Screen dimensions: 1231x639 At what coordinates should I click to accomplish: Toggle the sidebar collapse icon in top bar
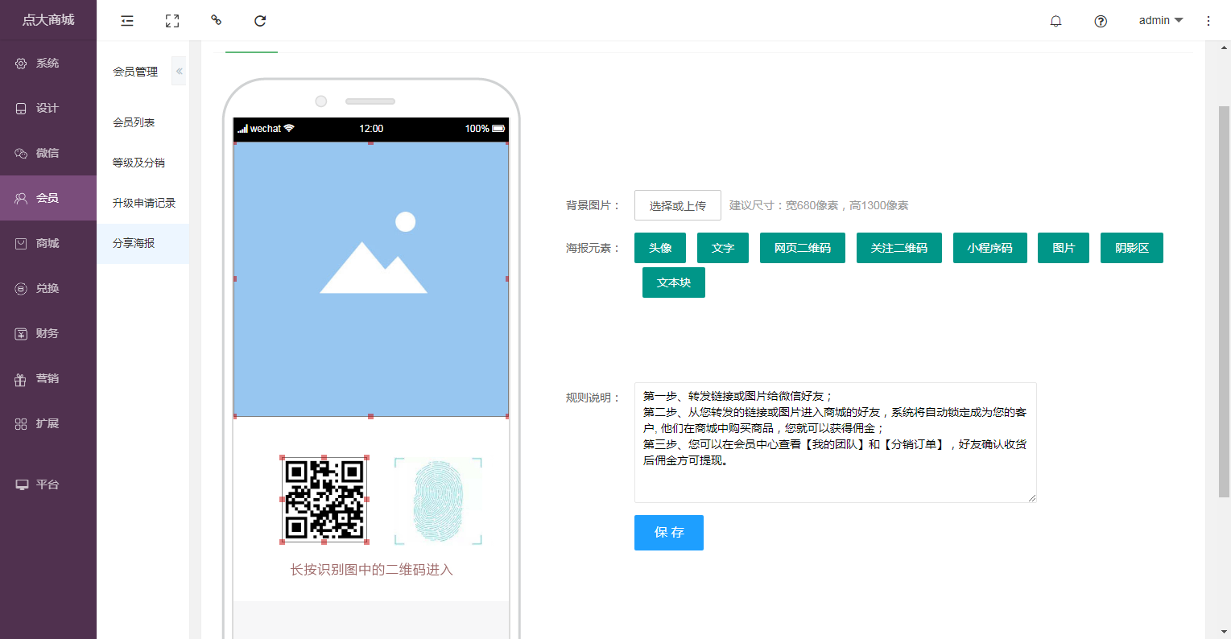click(x=127, y=21)
